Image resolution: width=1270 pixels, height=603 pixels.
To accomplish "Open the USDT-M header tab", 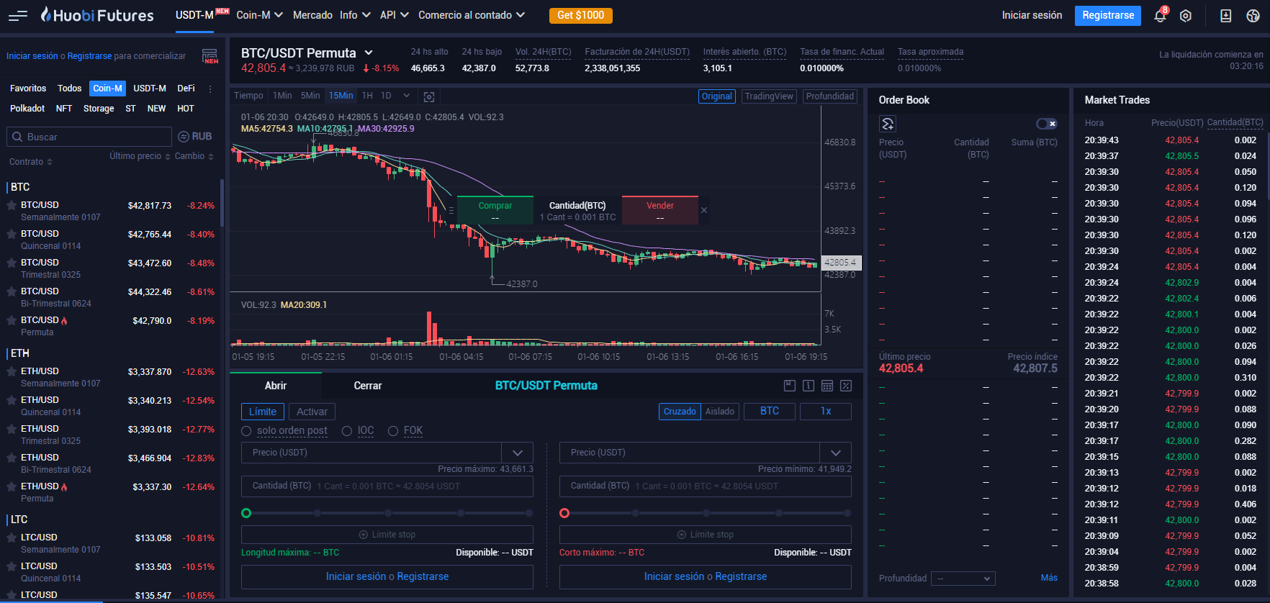I will (194, 15).
